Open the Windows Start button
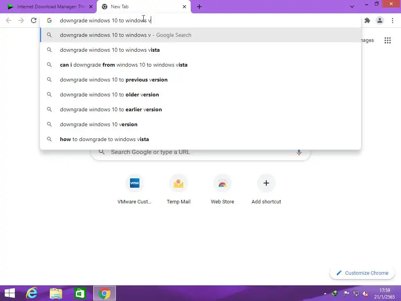 click(x=10, y=293)
